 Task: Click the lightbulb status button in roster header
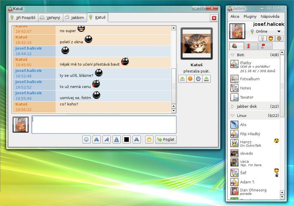[x=263, y=38]
